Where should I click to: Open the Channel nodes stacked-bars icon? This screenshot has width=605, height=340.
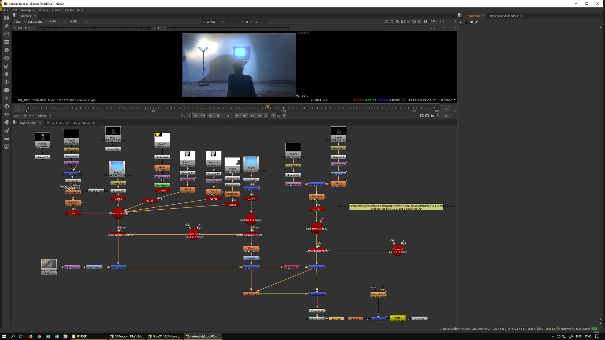6,42
